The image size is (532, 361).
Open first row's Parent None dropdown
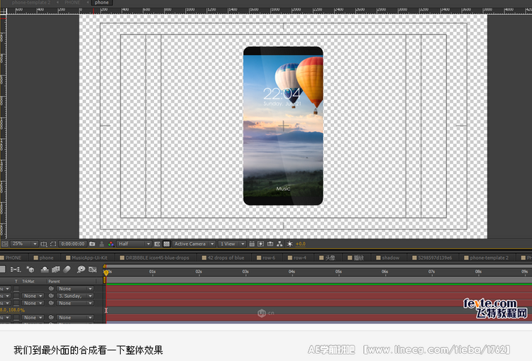[74, 289]
